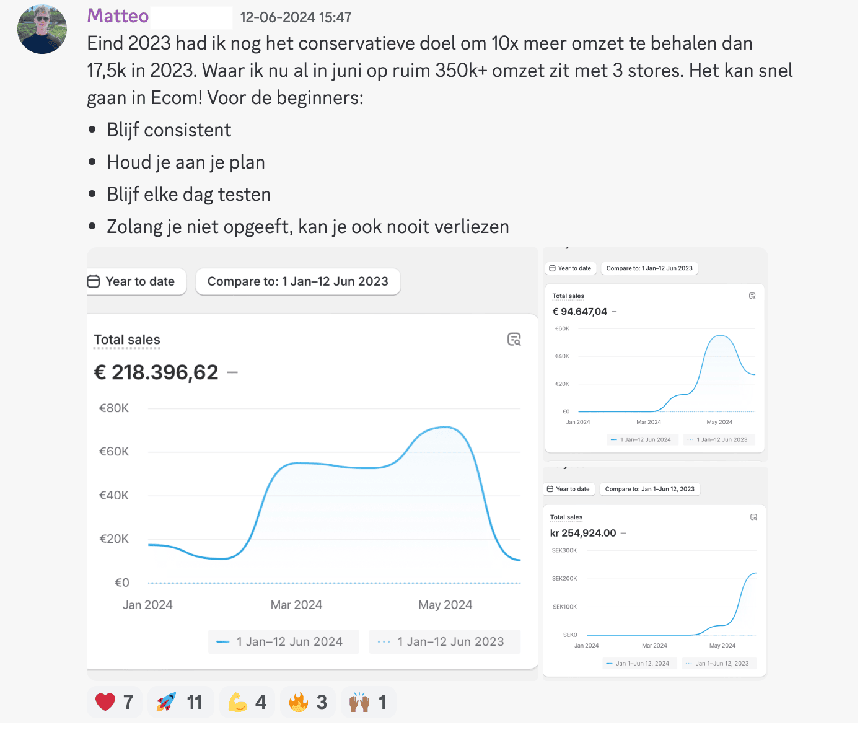Open Year to date on SEK store
This screenshot has height=730, width=860.
click(568, 489)
